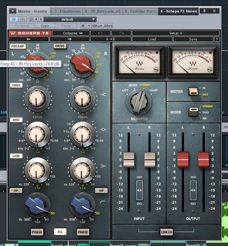
Task: Click the Collapse button
Action: point(71,33)
